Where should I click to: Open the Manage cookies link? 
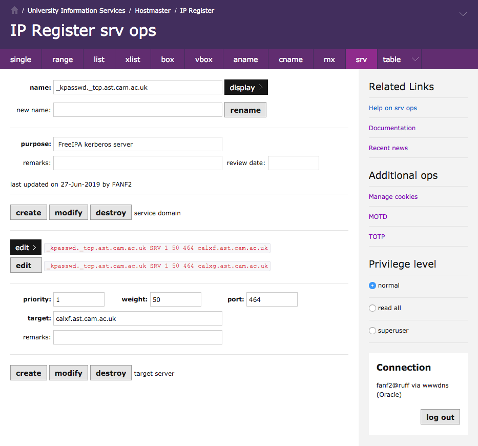[x=393, y=197]
